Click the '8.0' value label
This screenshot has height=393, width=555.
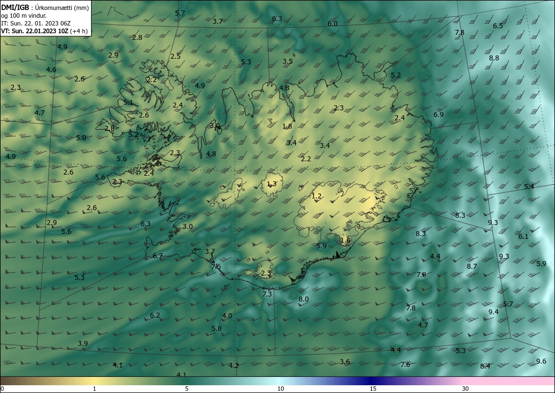pyautogui.click(x=304, y=299)
